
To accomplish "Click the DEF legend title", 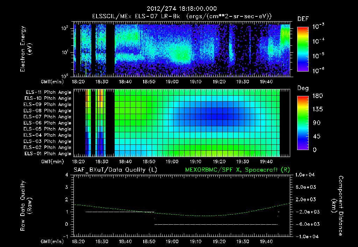I will (303, 19).
